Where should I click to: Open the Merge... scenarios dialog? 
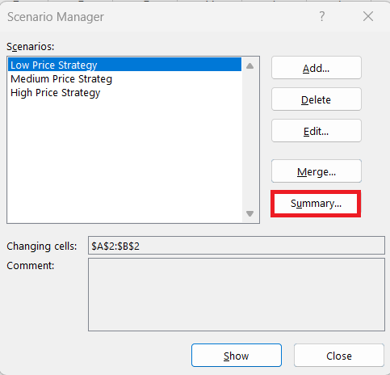pos(317,171)
